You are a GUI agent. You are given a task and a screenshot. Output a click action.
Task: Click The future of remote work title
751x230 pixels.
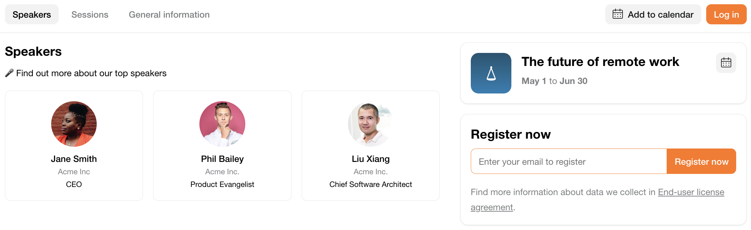pyautogui.click(x=600, y=62)
